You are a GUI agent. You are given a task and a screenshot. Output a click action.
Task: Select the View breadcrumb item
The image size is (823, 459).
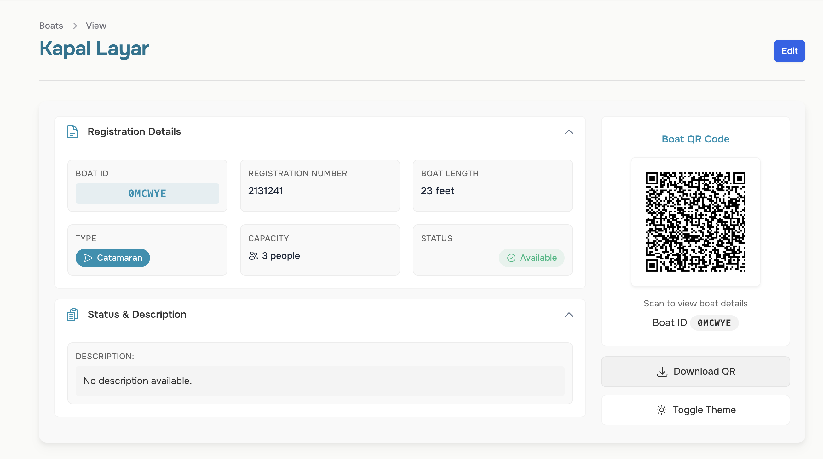point(96,26)
